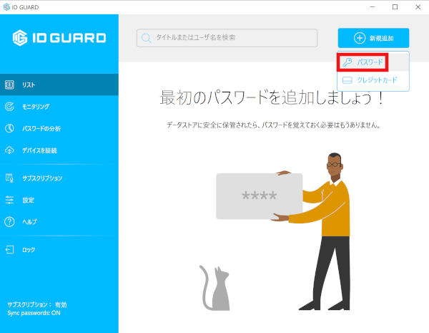Viewport: 429px width, 333px height.
Task: Click the magnifier search icon
Action: click(146, 38)
